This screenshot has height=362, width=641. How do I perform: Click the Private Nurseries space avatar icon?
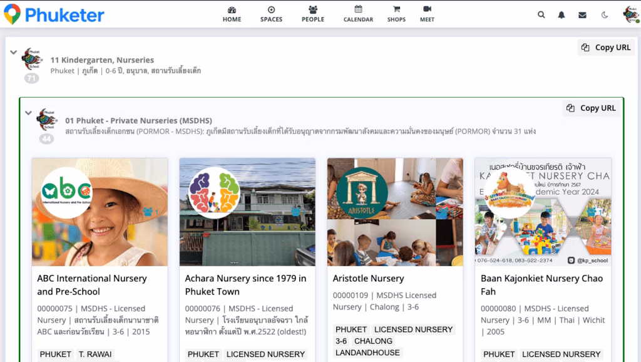pos(46,120)
